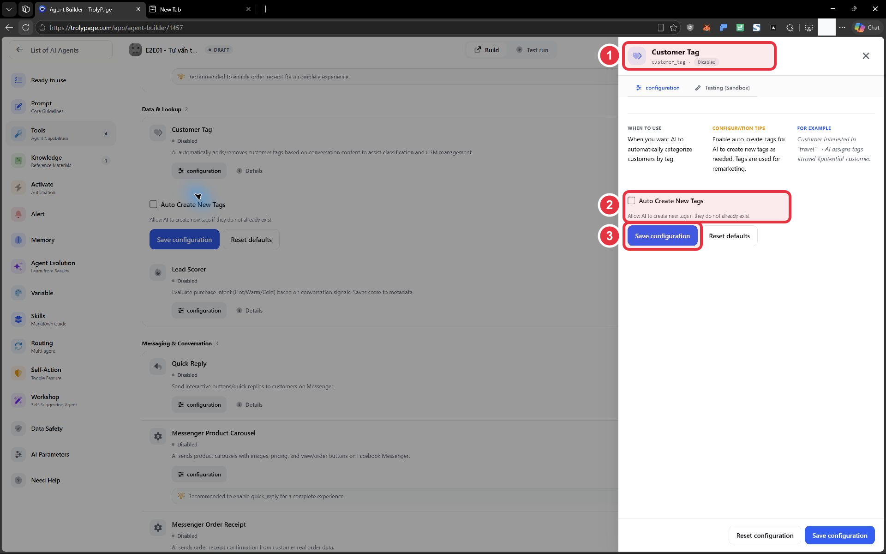Open the Skills layers icon
This screenshot has height=554, width=886.
point(18,319)
